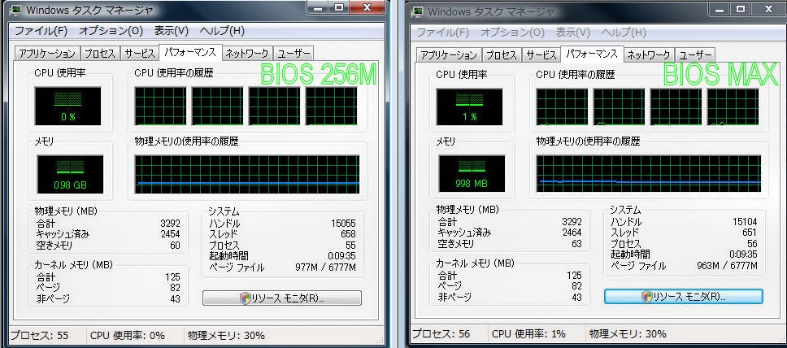Click CPU usage gauge showing 1 %
Image resolution: width=787 pixels, height=348 pixels.
(469, 107)
